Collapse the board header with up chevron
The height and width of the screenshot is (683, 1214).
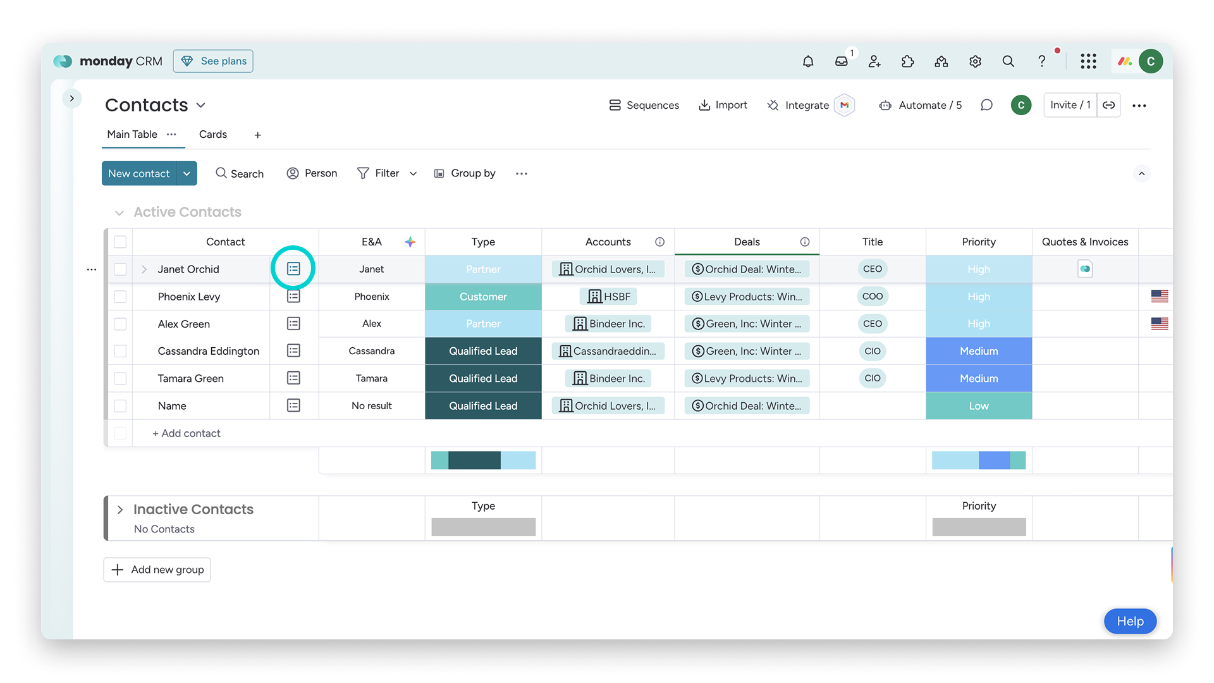click(1141, 173)
